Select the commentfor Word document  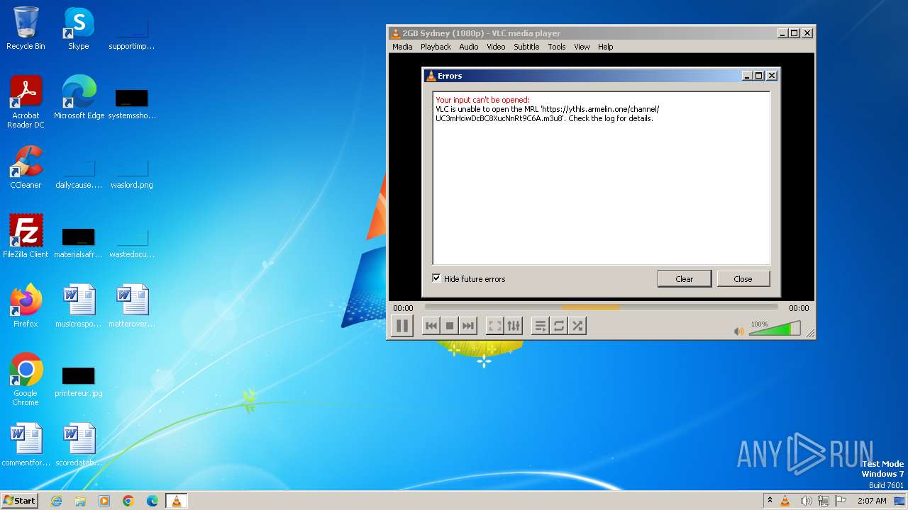point(26,445)
